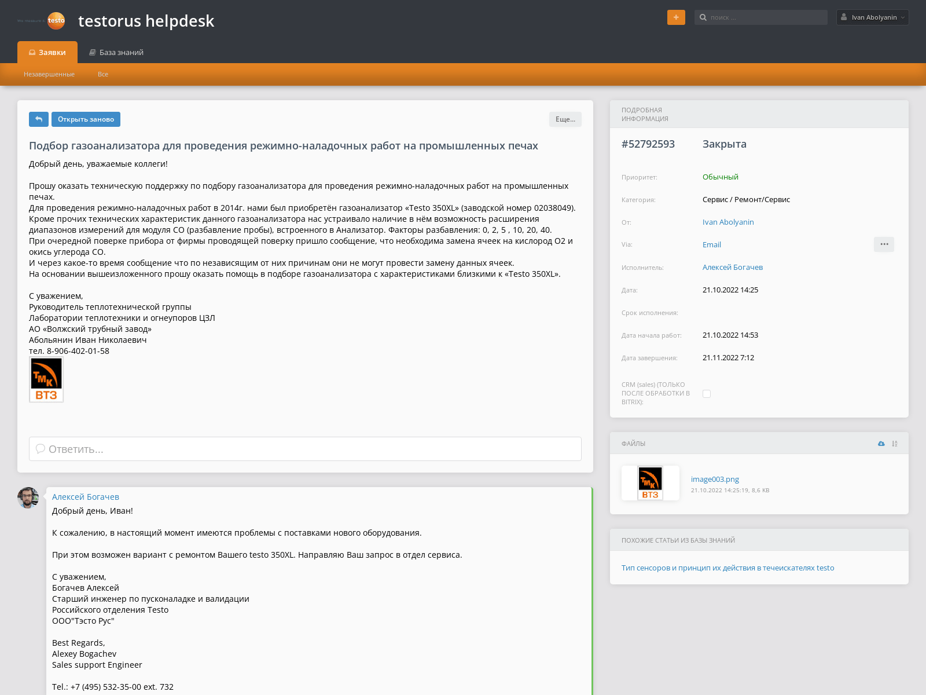926x695 pixels.
Task: Click the ticket number #52792593
Action: [648, 144]
